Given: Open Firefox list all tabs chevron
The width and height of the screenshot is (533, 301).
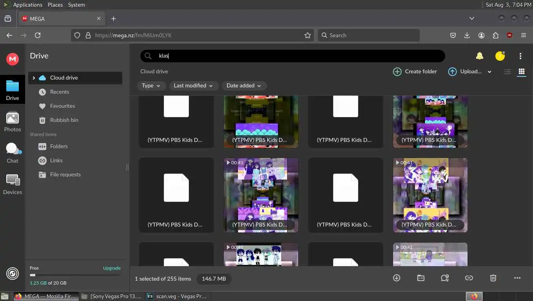Looking at the screenshot, I should pyautogui.click(x=472, y=18).
